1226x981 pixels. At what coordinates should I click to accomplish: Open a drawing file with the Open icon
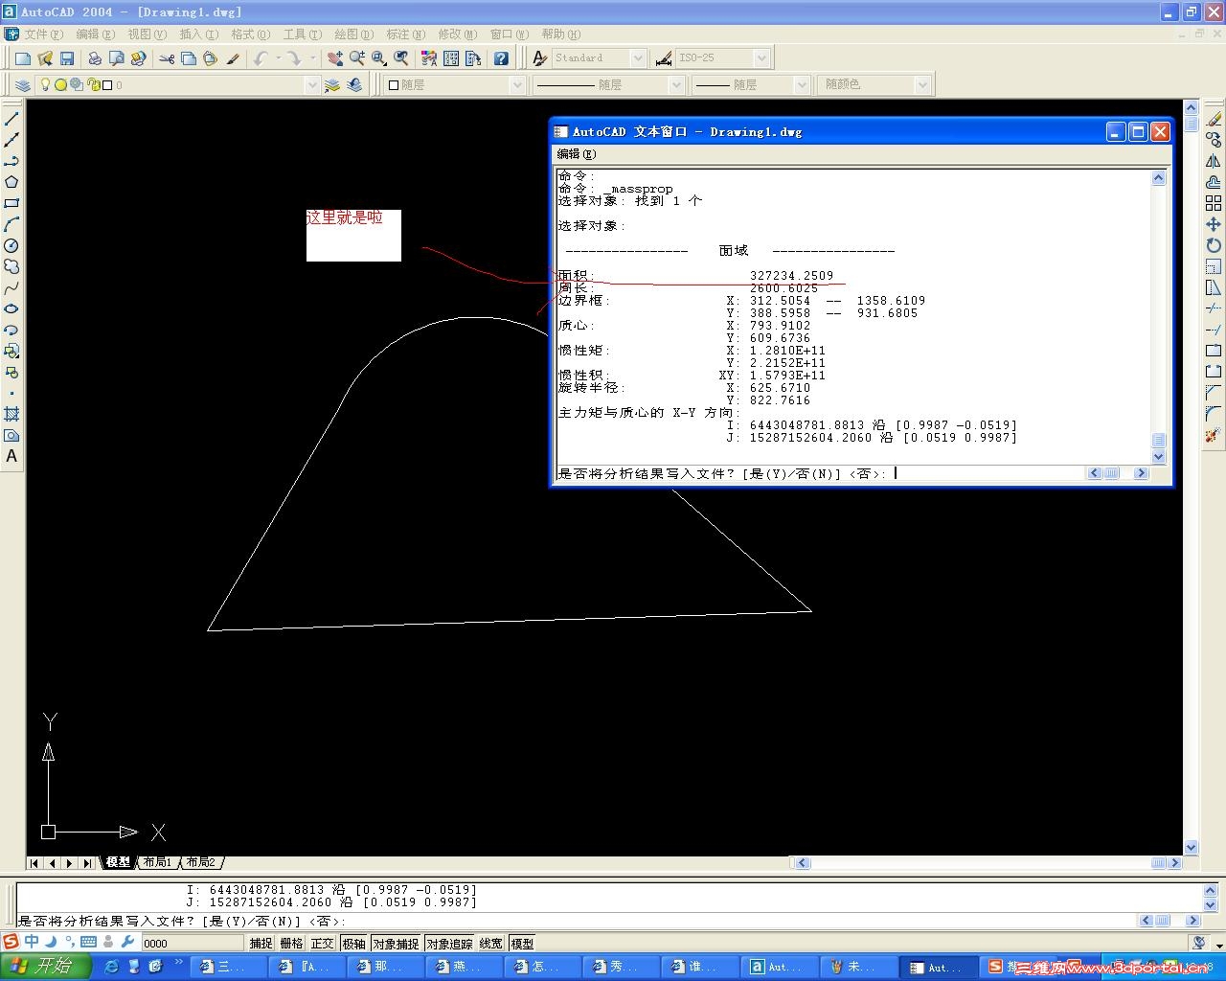[45, 58]
